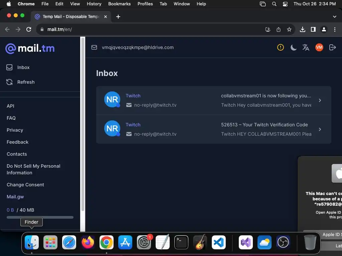Open Trash in the Dock
This screenshot has height=256, width=342.
[x=310, y=242]
